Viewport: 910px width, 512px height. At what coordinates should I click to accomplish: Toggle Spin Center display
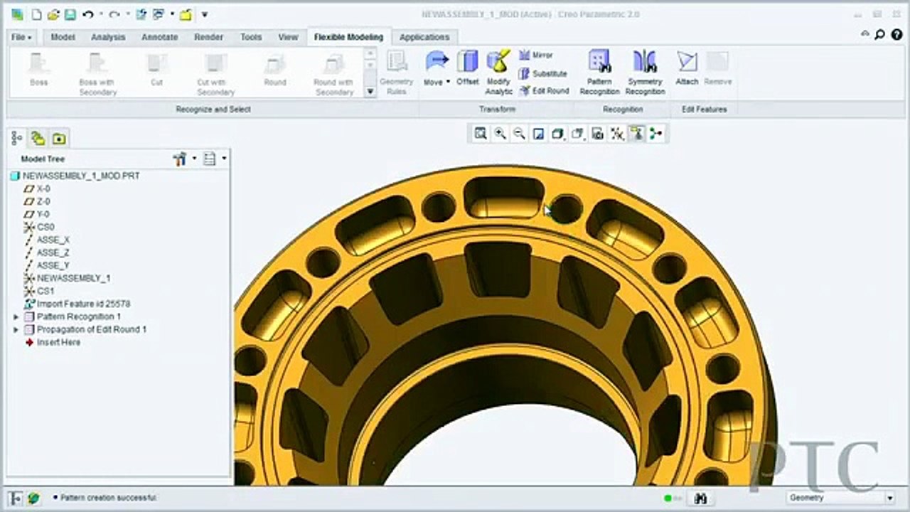pos(655,133)
